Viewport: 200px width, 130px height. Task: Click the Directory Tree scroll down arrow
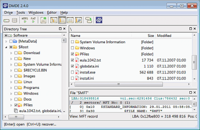click(64, 112)
